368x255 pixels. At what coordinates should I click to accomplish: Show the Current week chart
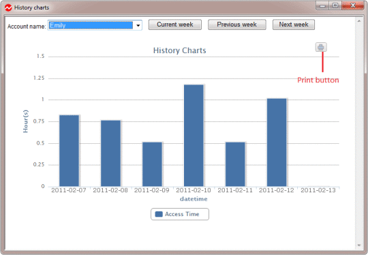pyautogui.click(x=175, y=25)
